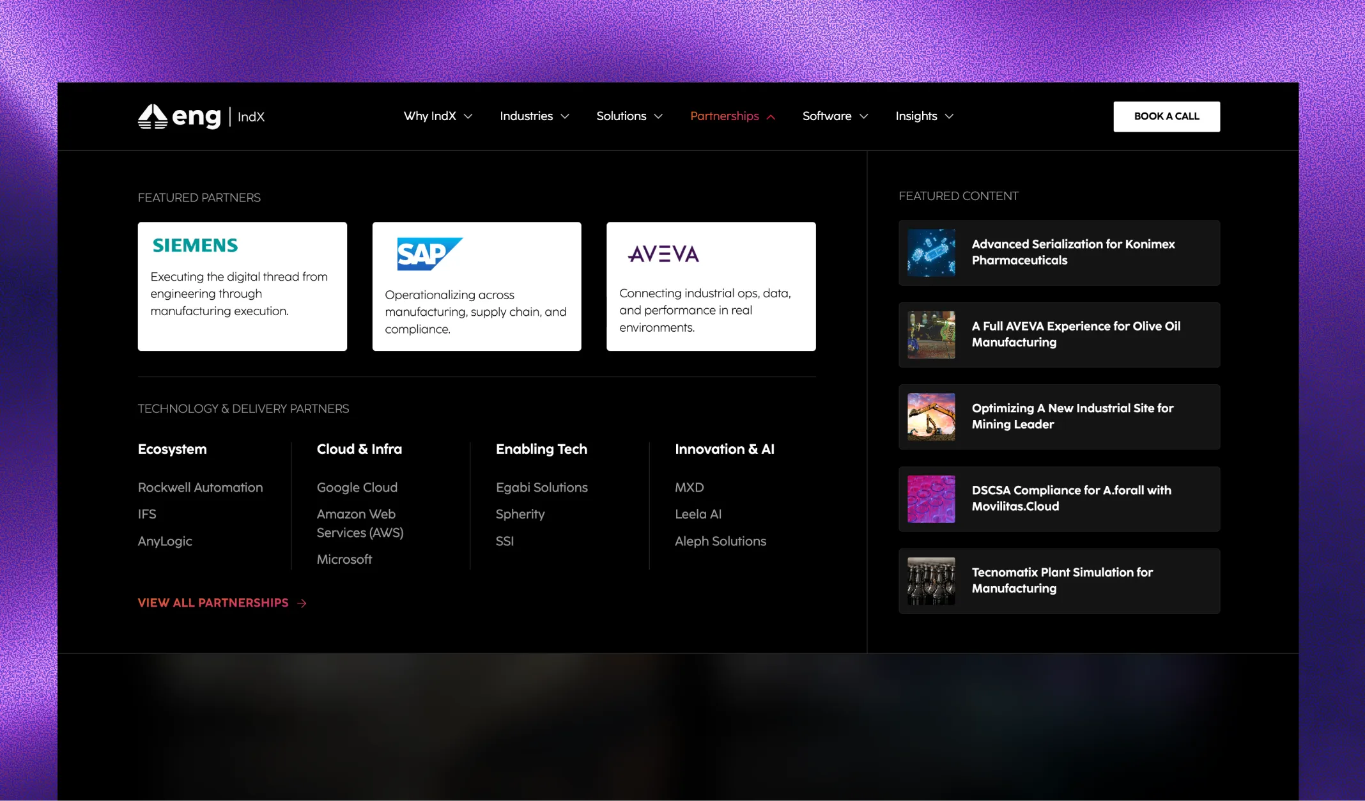The height and width of the screenshot is (801, 1365).
Task: Open the IFS partner link
Action: 147,514
